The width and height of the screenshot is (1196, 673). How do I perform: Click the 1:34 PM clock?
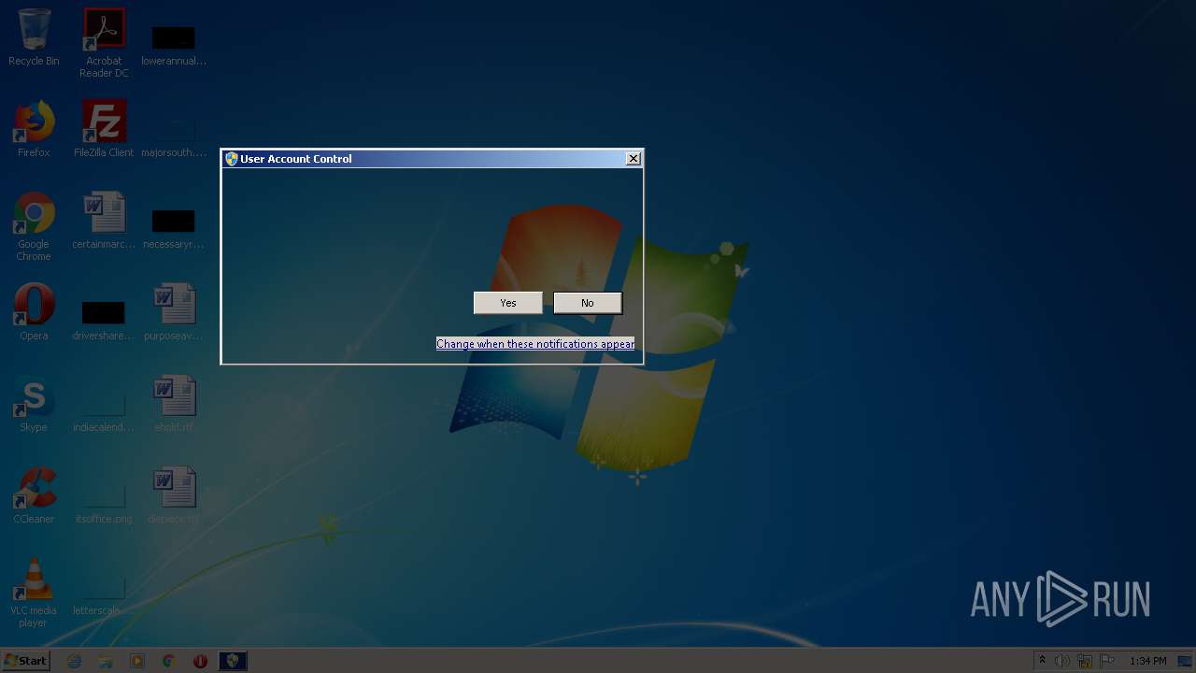[1147, 661]
